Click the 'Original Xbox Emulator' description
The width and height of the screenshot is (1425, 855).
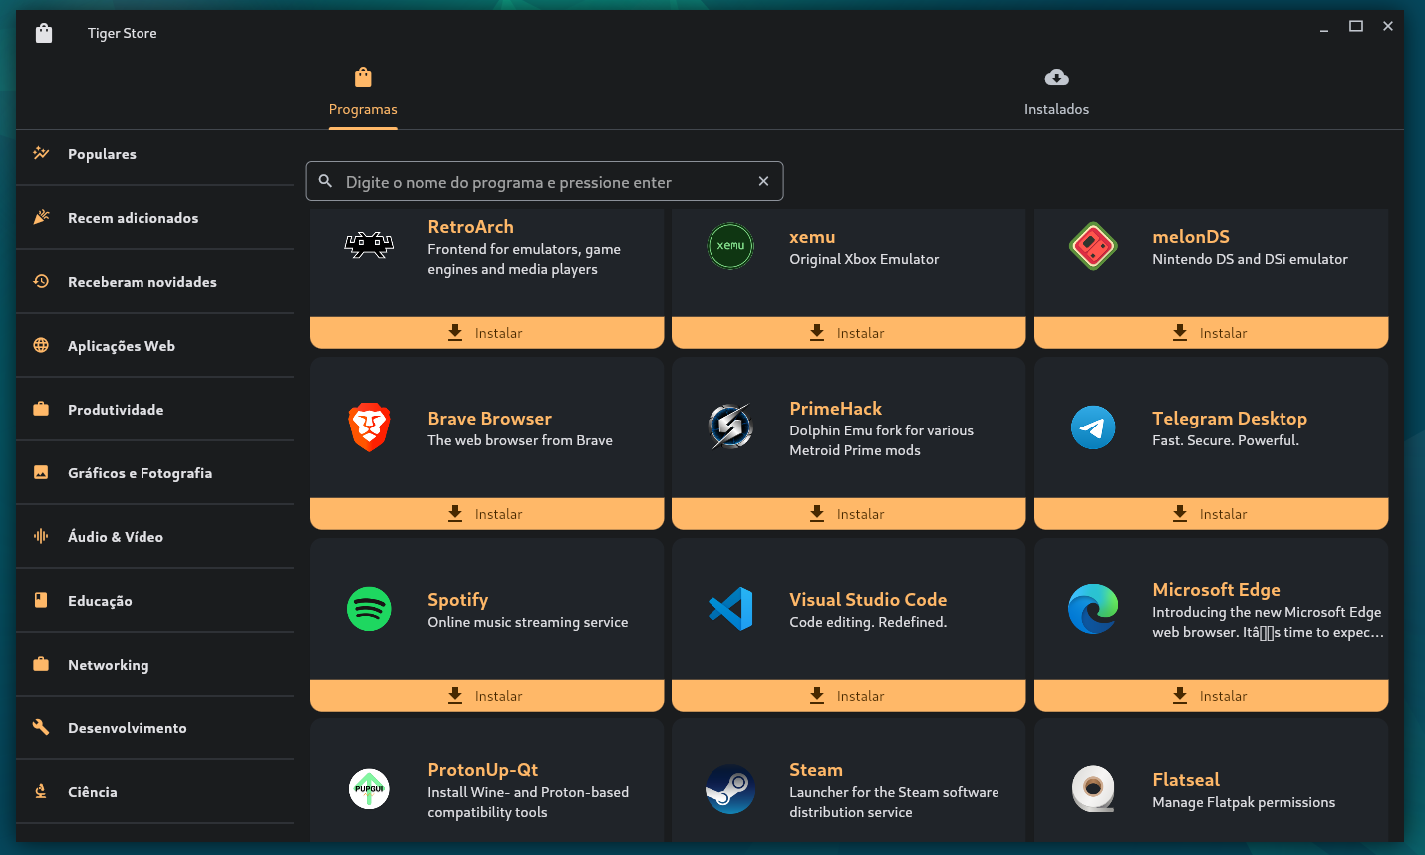864,259
